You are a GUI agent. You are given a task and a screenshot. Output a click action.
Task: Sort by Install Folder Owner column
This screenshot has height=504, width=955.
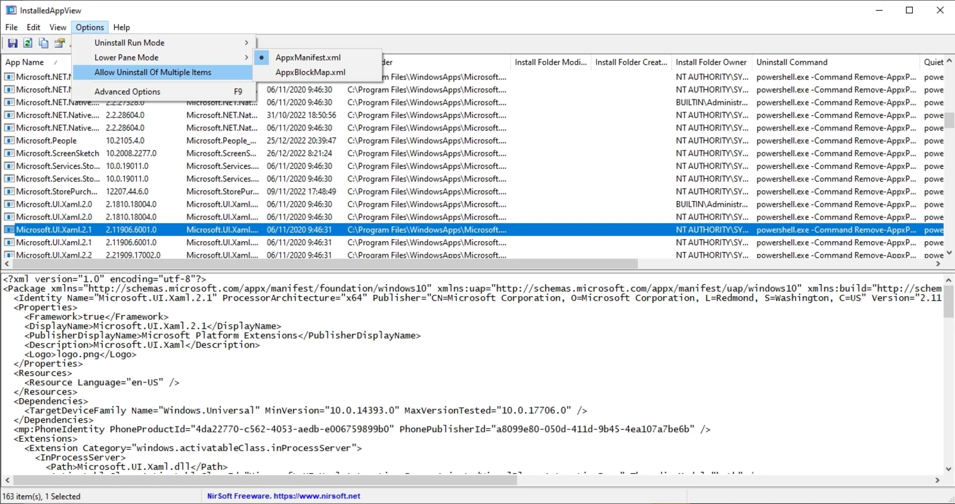click(x=712, y=62)
